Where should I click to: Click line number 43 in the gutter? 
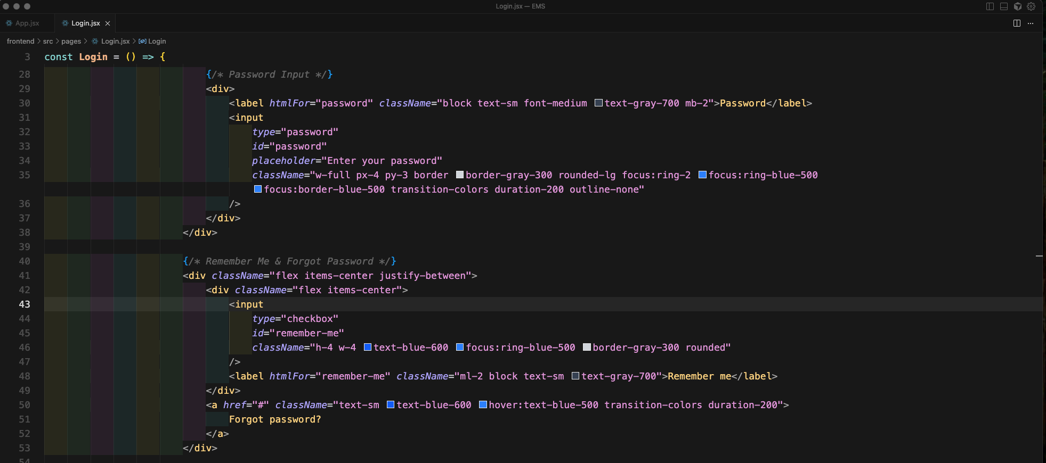coord(25,304)
